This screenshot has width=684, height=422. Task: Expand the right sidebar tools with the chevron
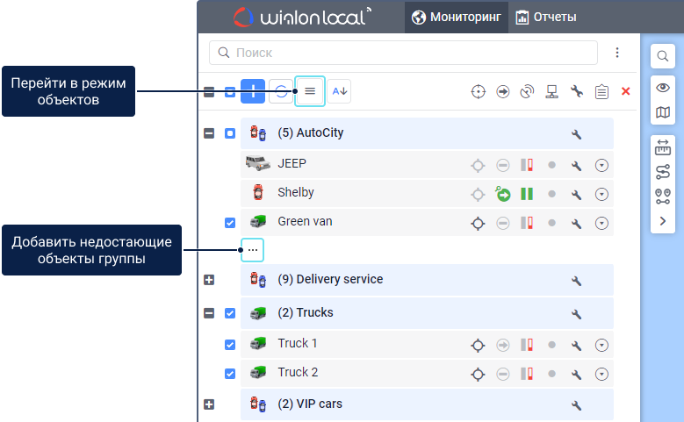(x=663, y=221)
